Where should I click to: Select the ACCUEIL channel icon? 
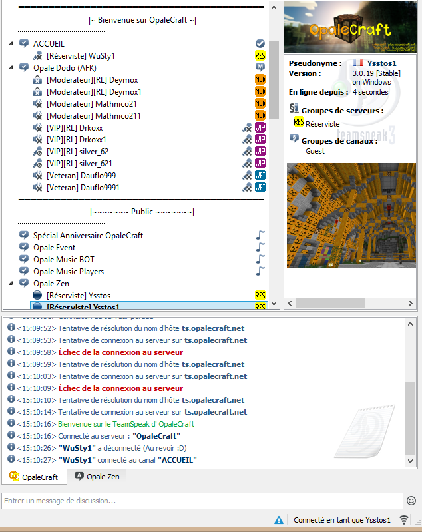coord(24,43)
